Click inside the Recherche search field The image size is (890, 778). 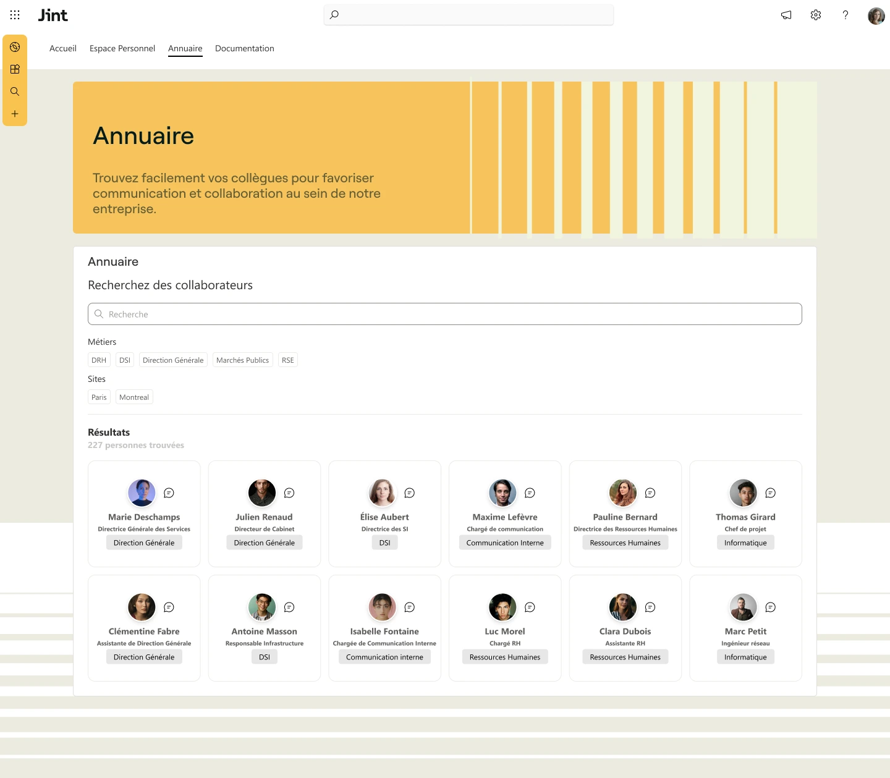click(444, 314)
